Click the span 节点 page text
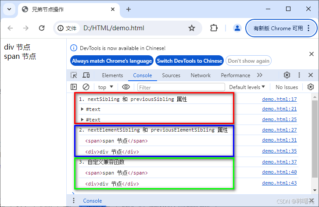 (x=20, y=56)
